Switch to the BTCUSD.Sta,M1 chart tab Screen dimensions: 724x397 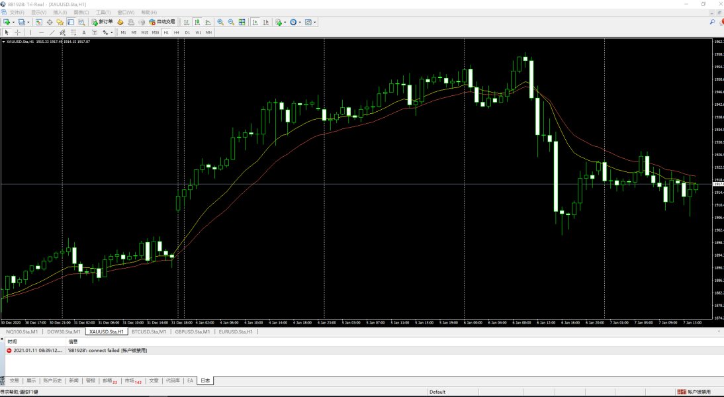149,331
